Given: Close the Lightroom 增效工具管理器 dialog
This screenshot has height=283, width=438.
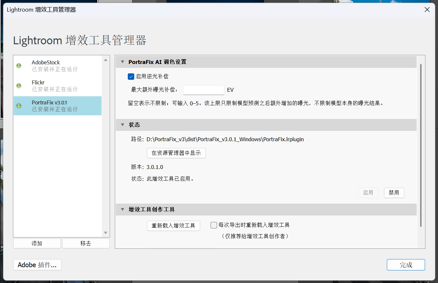Looking at the screenshot, I should pos(427,10).
